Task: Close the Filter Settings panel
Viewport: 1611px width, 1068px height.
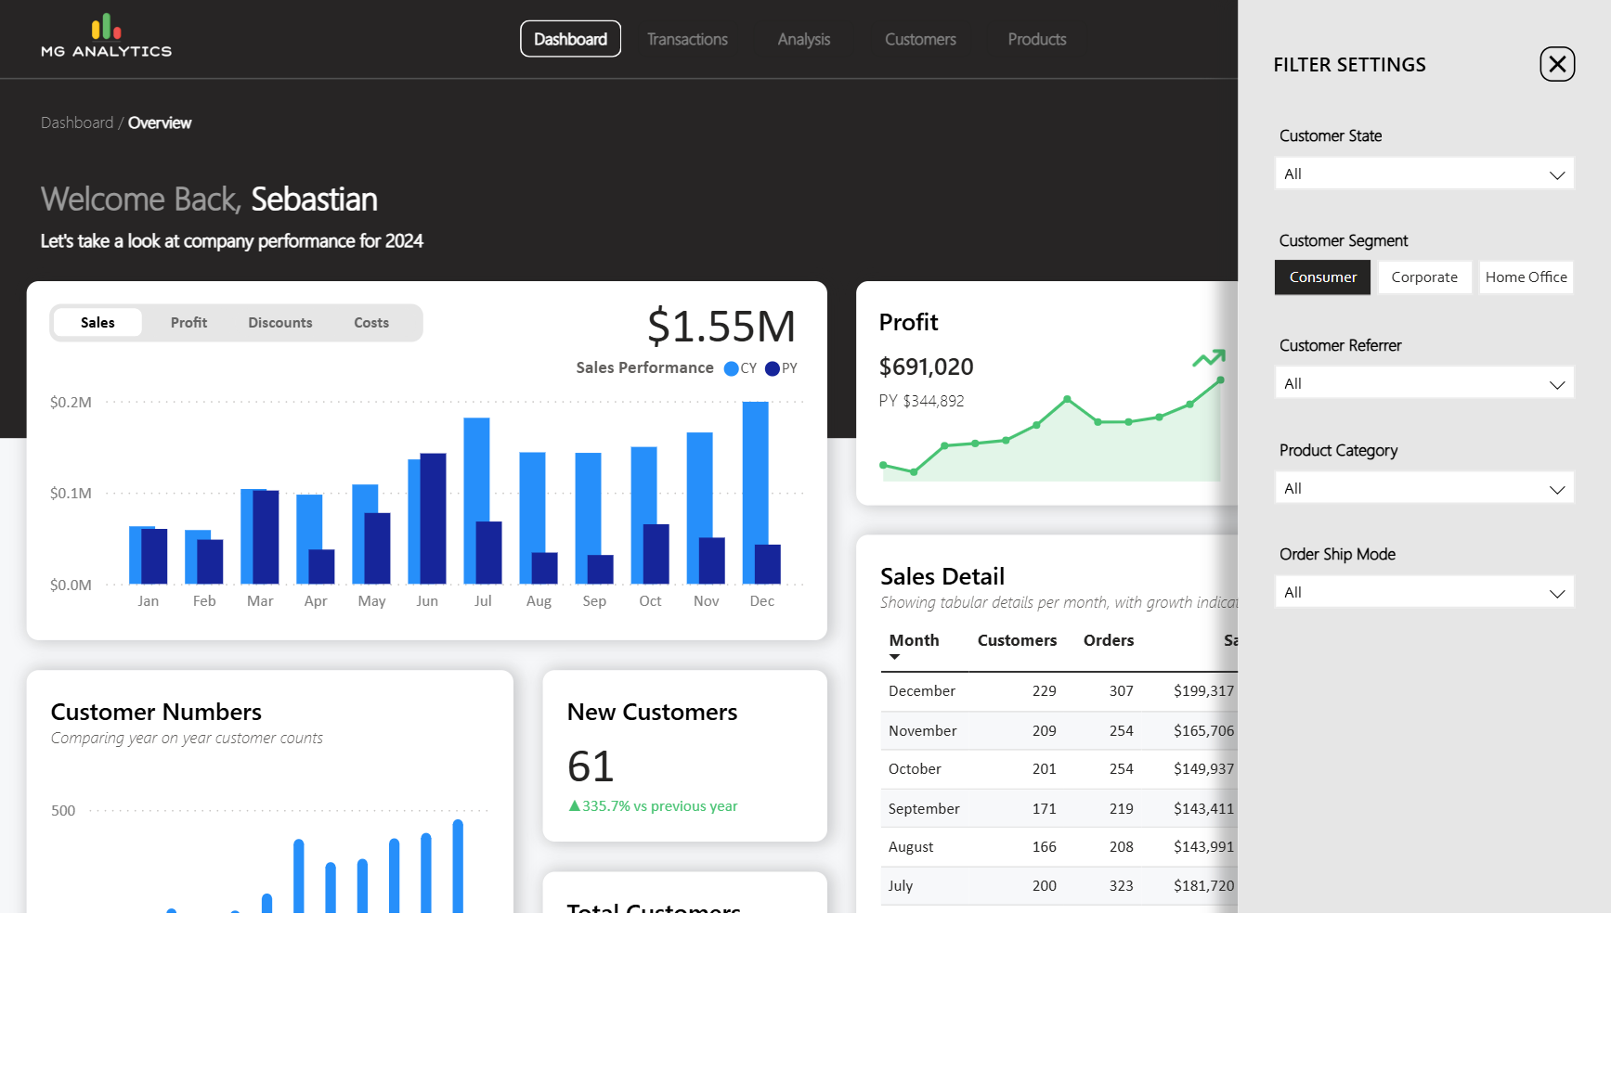Action: coord(1557,64)
